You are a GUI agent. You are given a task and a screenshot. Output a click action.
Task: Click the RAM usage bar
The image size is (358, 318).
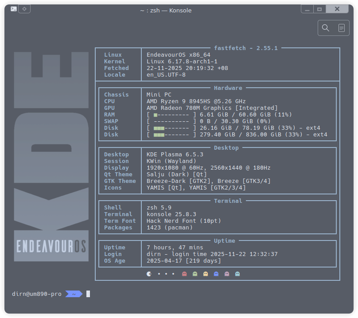[x=171, y=115]
